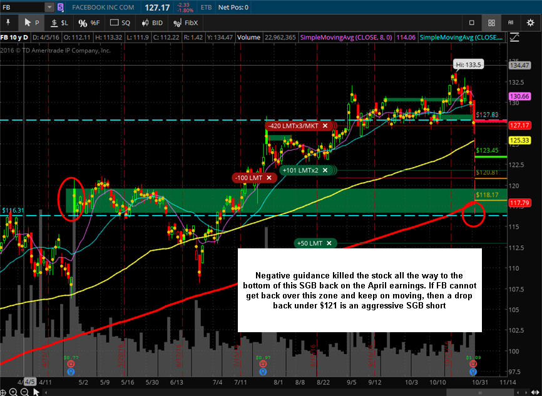Click the red earnings icon near 10/31
542x396 pixels.
[473, 363]
